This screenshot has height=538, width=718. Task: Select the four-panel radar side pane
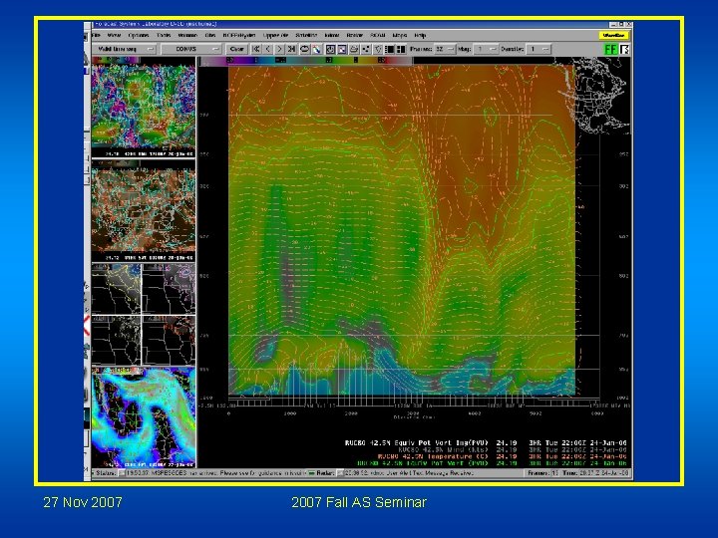(x=144, y=314)
